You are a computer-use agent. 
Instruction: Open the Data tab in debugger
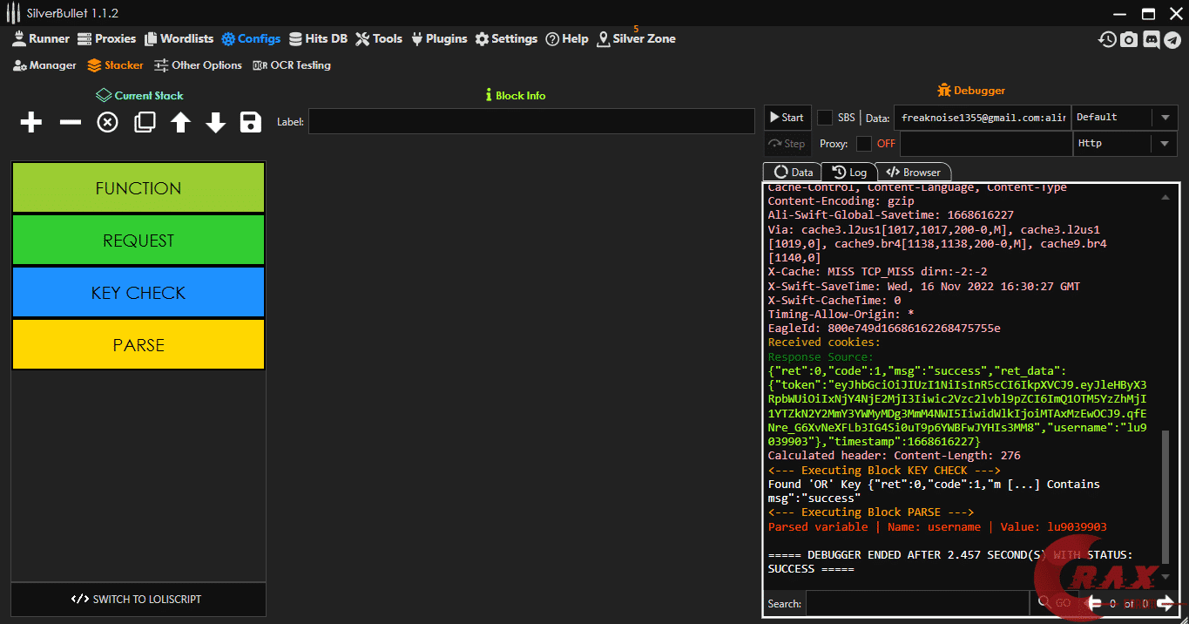tap(793, 173)
